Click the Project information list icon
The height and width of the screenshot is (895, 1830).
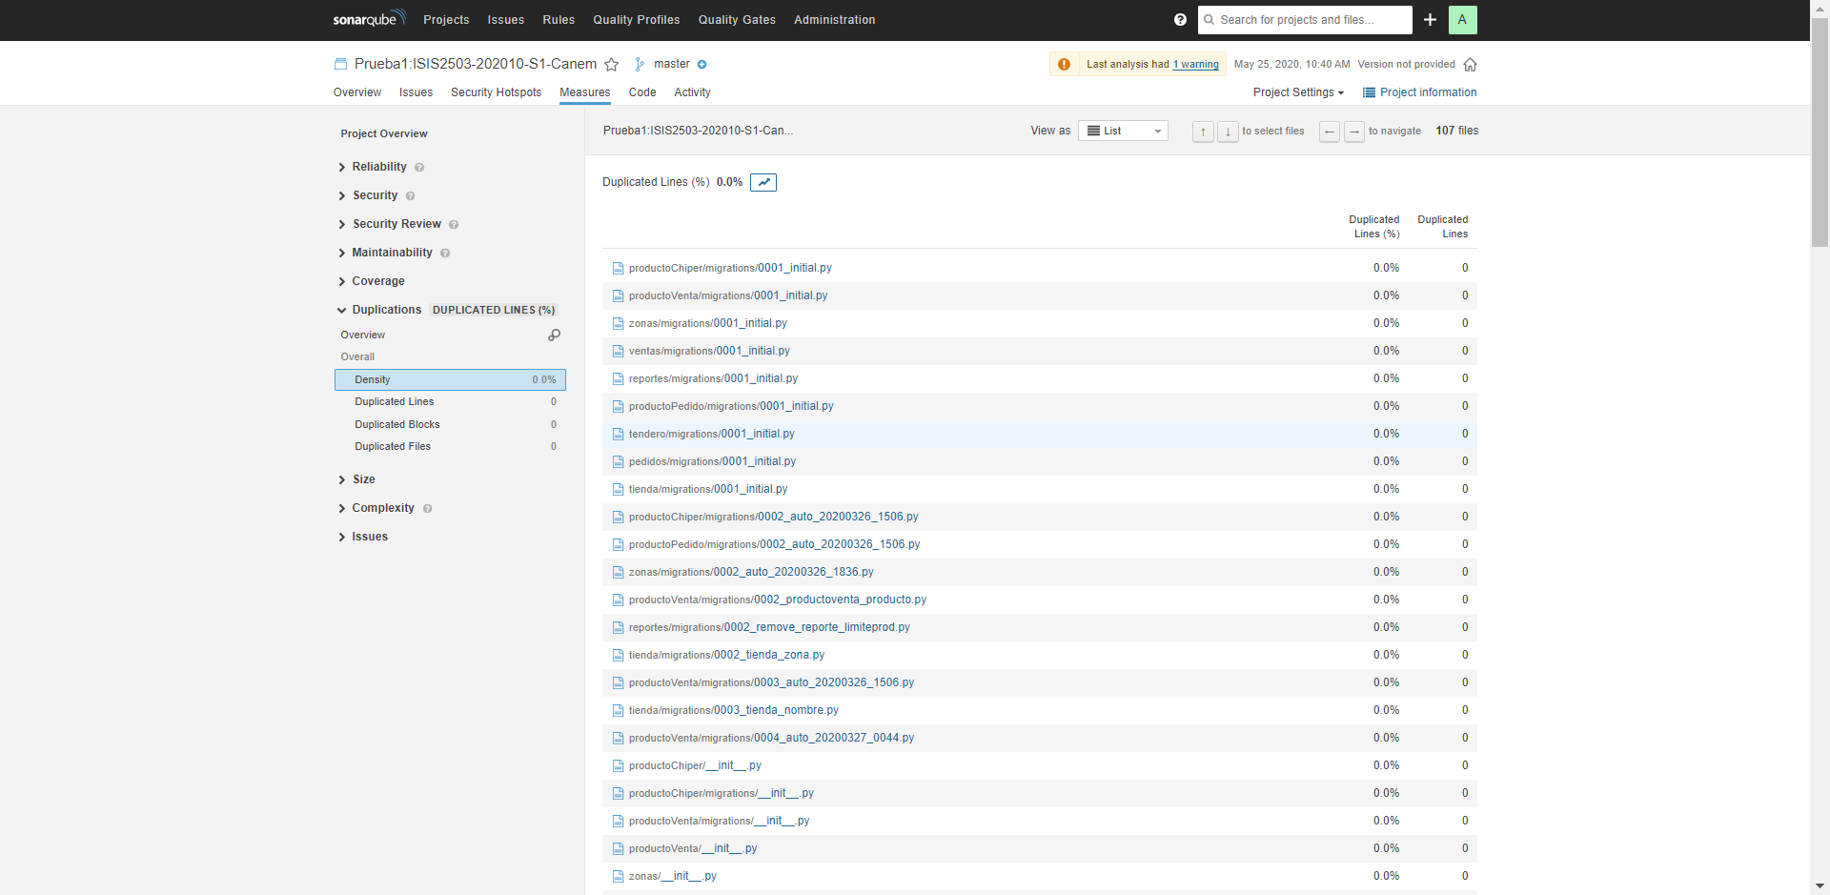coord(1369,92)
